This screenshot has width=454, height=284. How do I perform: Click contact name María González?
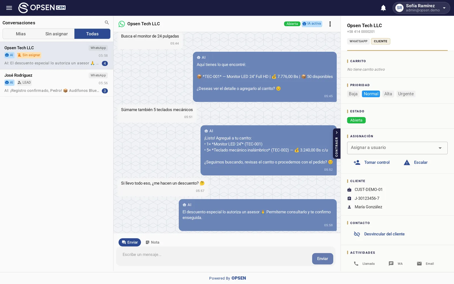coord(368,207)
